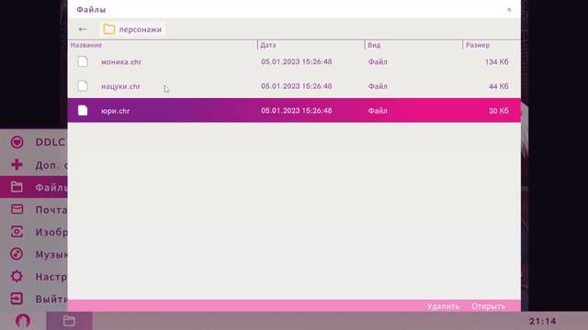Click the envelope icon for Почта

pyautogui.click(x=17, y=209)
